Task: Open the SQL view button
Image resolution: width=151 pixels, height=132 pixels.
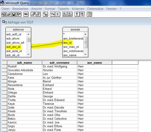Action: coord(26,14)
